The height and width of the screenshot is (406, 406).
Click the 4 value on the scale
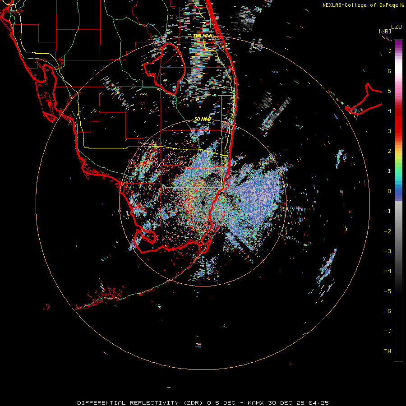click(389, 111)
